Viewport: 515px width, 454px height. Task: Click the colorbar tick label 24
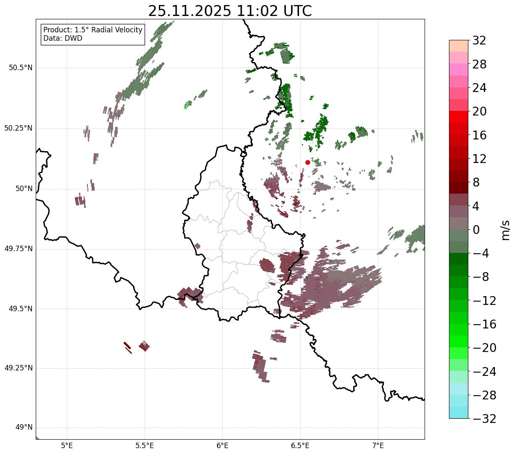479,88
